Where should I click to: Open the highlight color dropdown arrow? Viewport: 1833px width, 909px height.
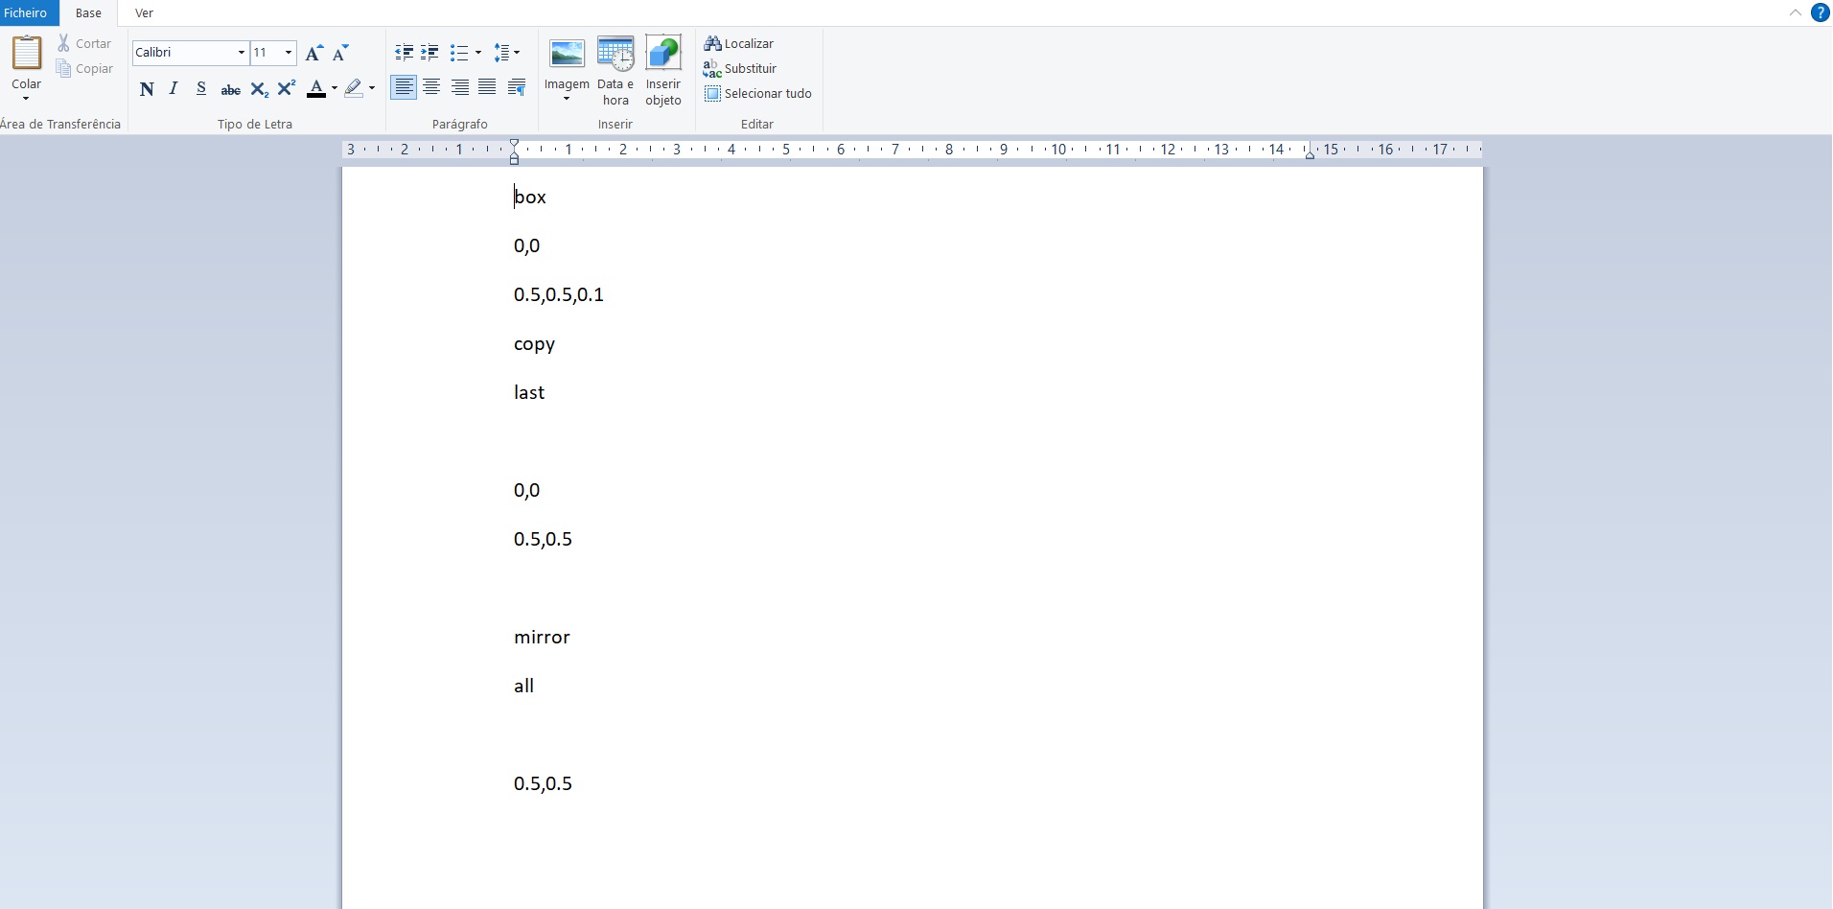372,89
